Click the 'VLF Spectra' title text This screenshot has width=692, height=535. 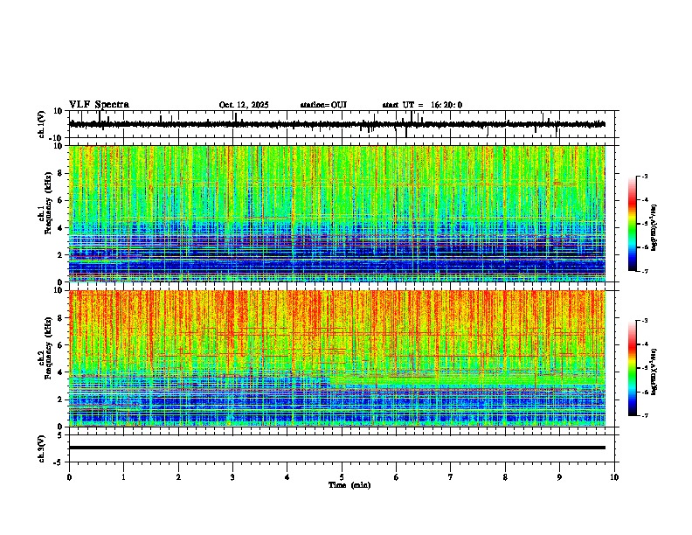[99, 105]
